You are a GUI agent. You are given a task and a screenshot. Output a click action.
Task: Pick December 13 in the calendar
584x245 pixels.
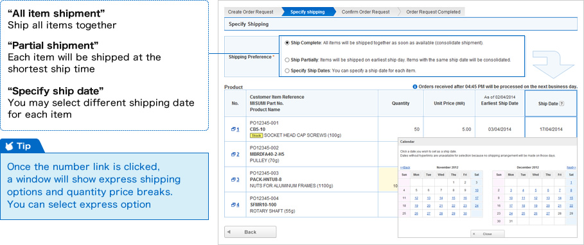coord(548,198)
